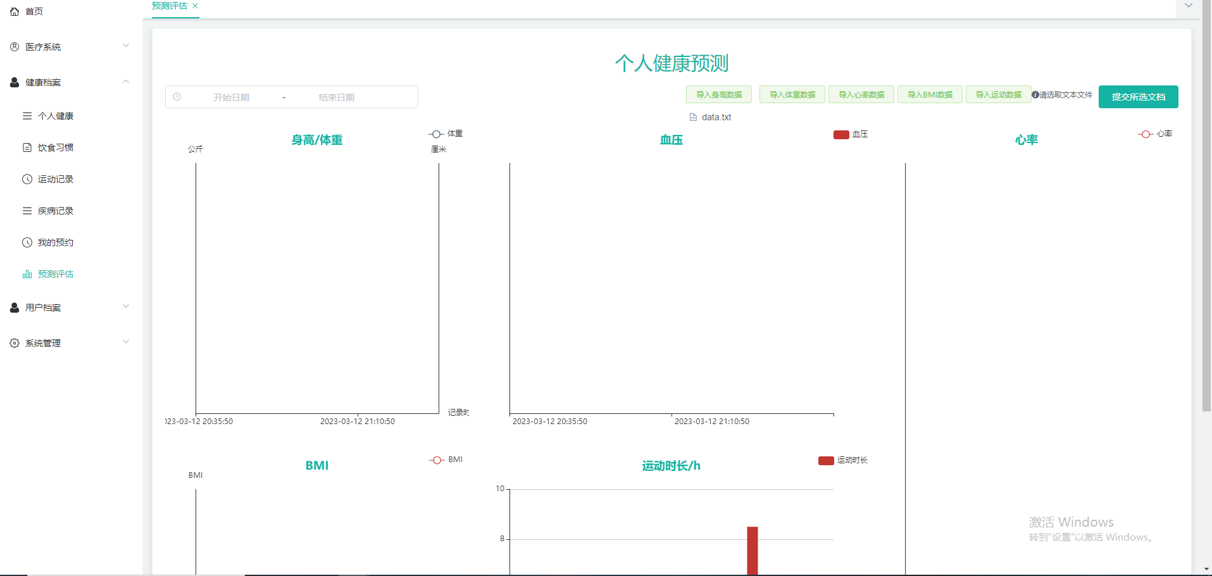Click the 系统管理 gear icon
Screen dimensions: 1212x576
coord(15,343)
